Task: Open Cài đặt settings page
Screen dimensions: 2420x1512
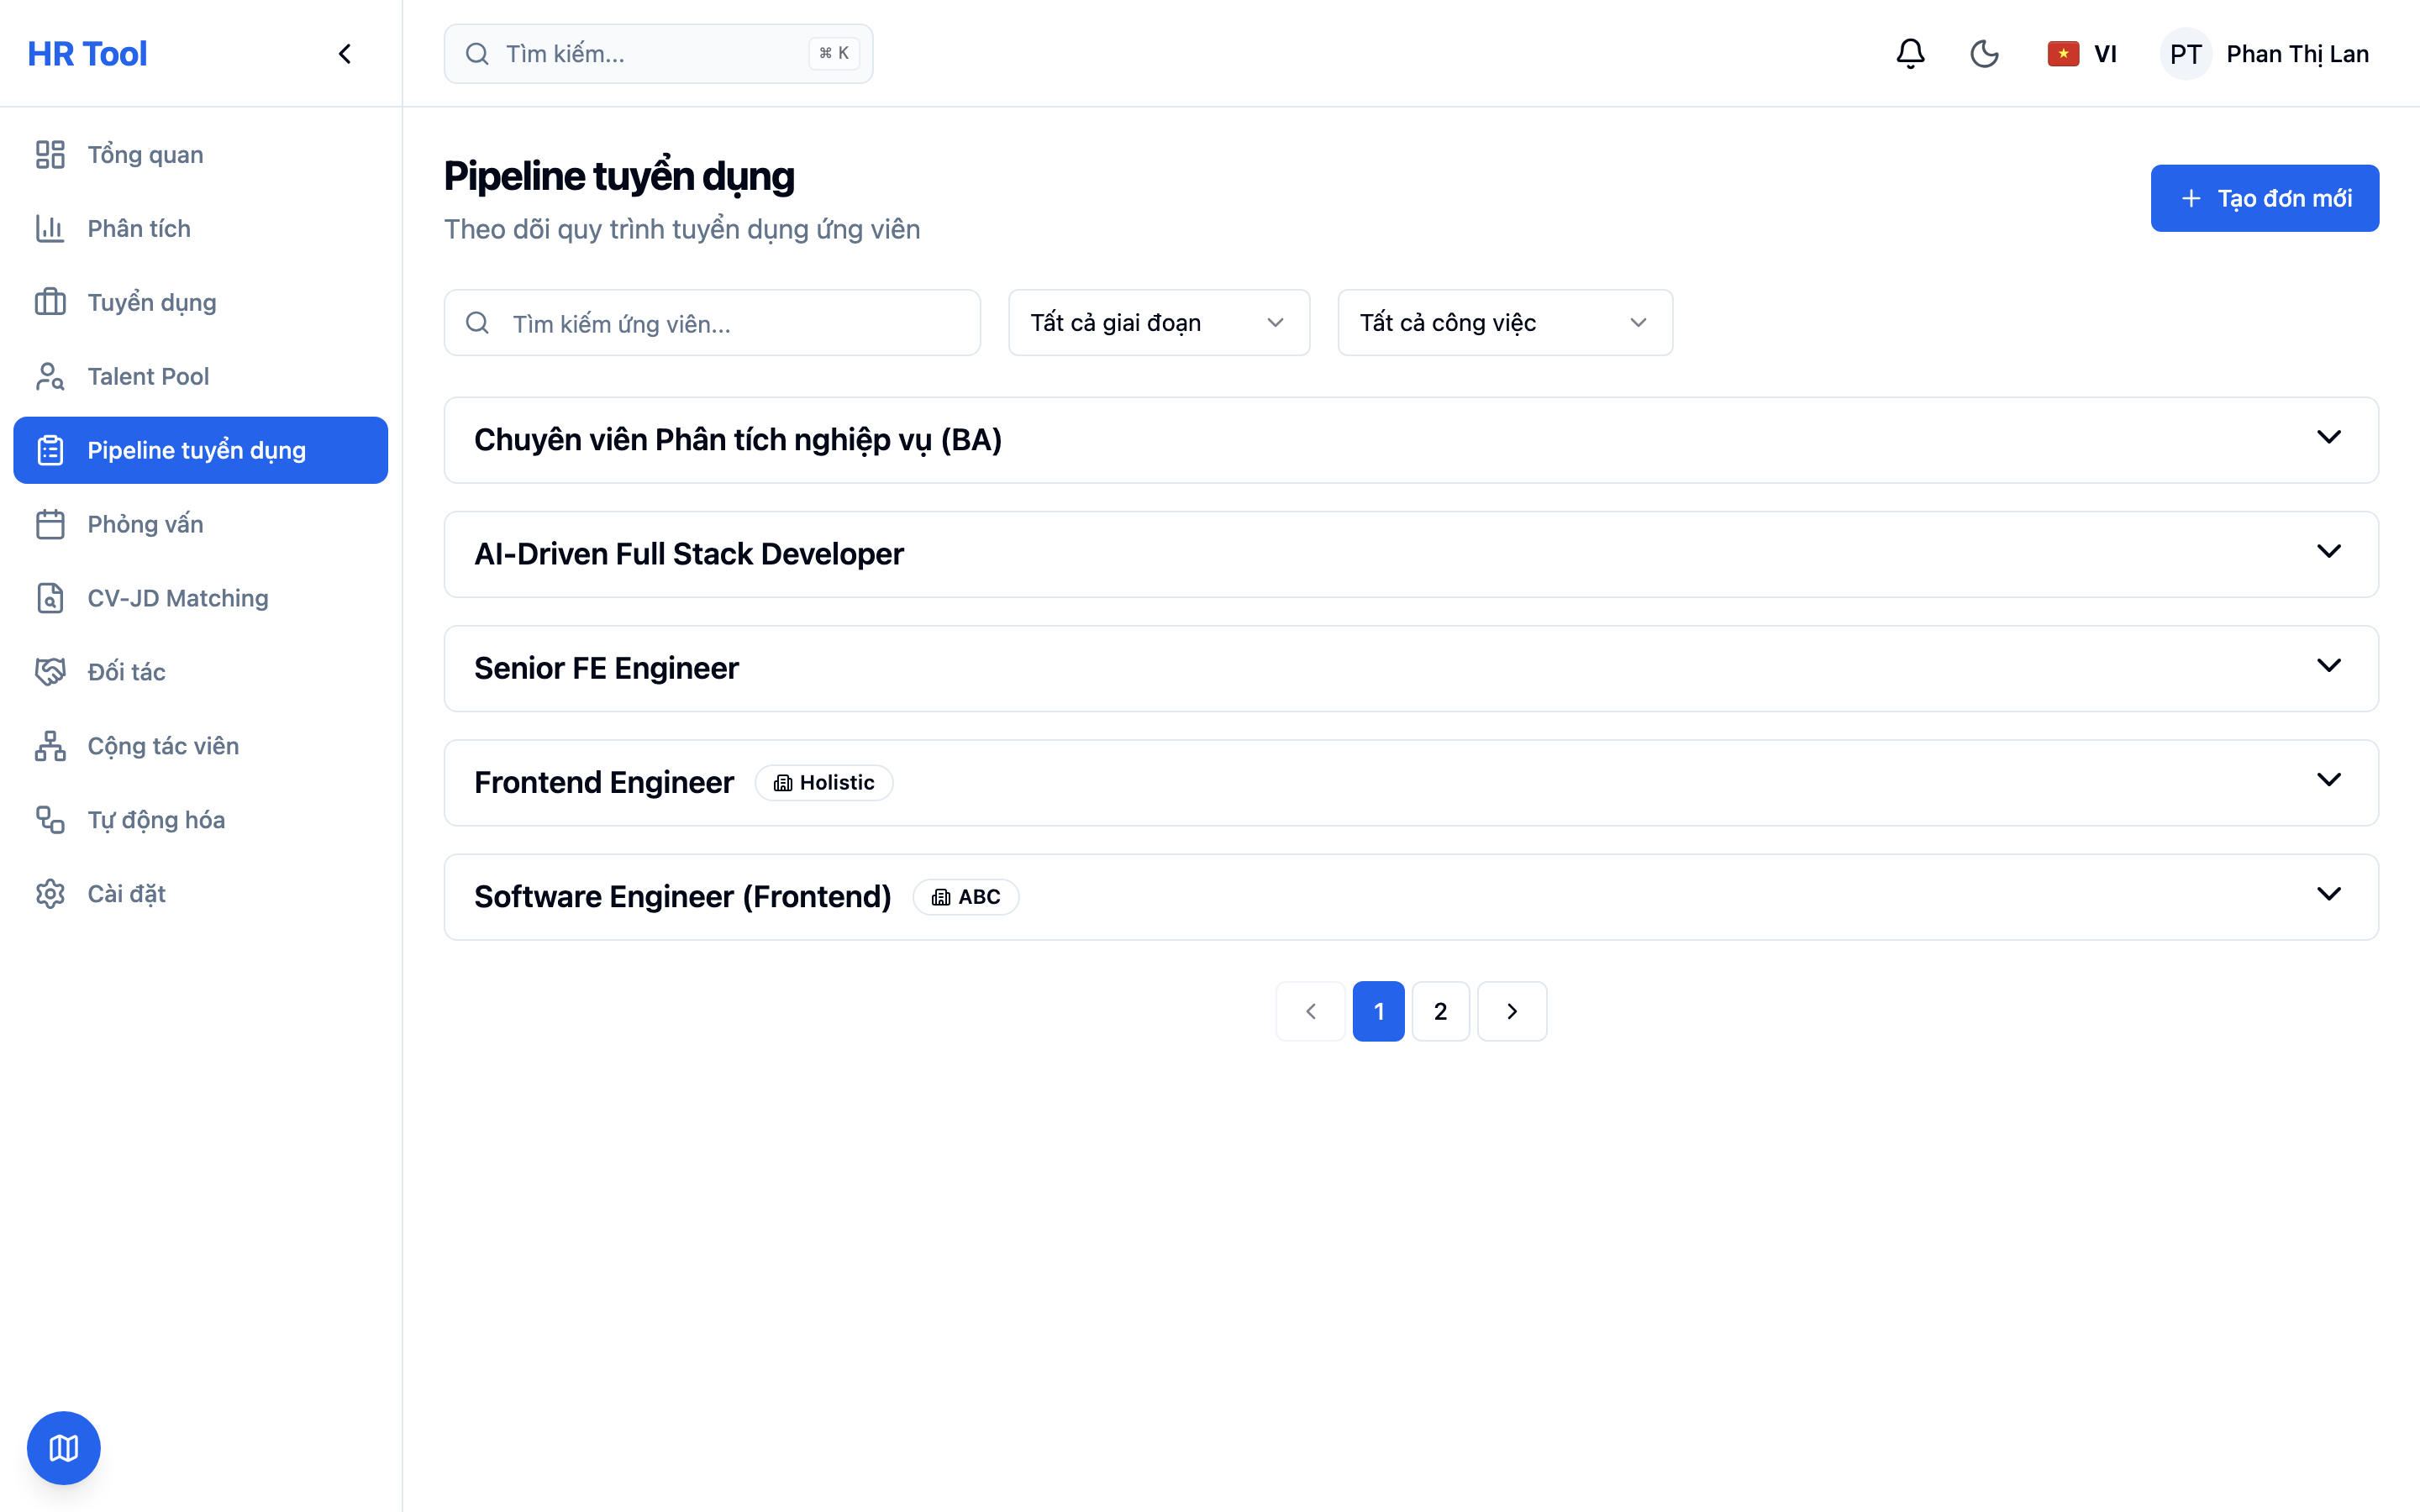Action: (200, 894)
